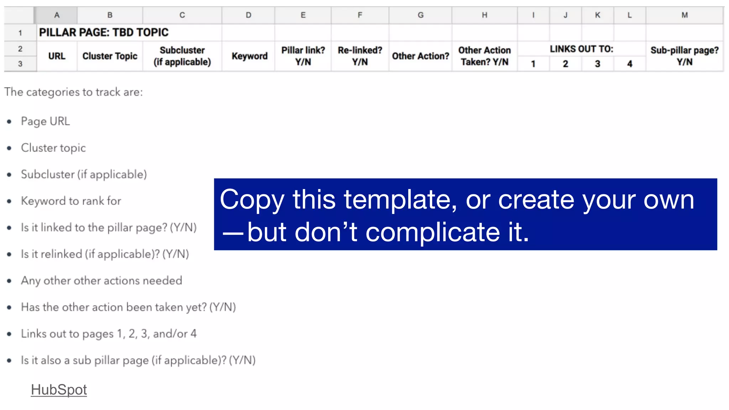729x410 pixels.
Task: Click the 'Cluster topic' bullet
Action: 53,148
